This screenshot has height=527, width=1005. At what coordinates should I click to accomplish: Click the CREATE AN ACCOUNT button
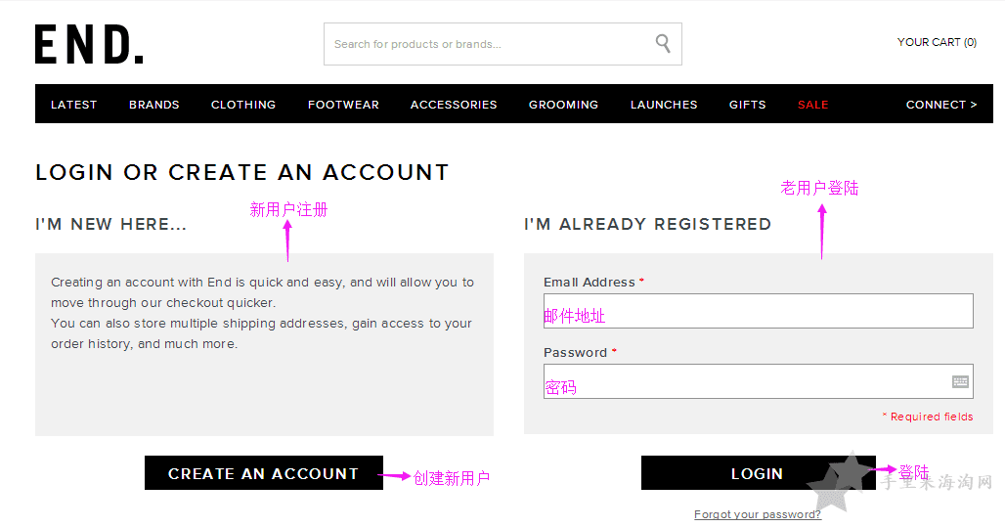[x=263, y=473]
